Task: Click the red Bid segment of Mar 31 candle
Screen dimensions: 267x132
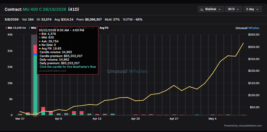Action: pos(35,49)
